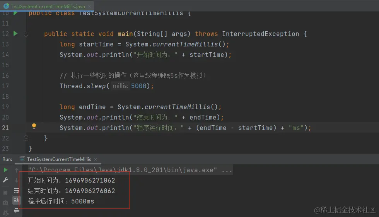Click line number 21 in the gutter
379x217 pixels.
5,128
